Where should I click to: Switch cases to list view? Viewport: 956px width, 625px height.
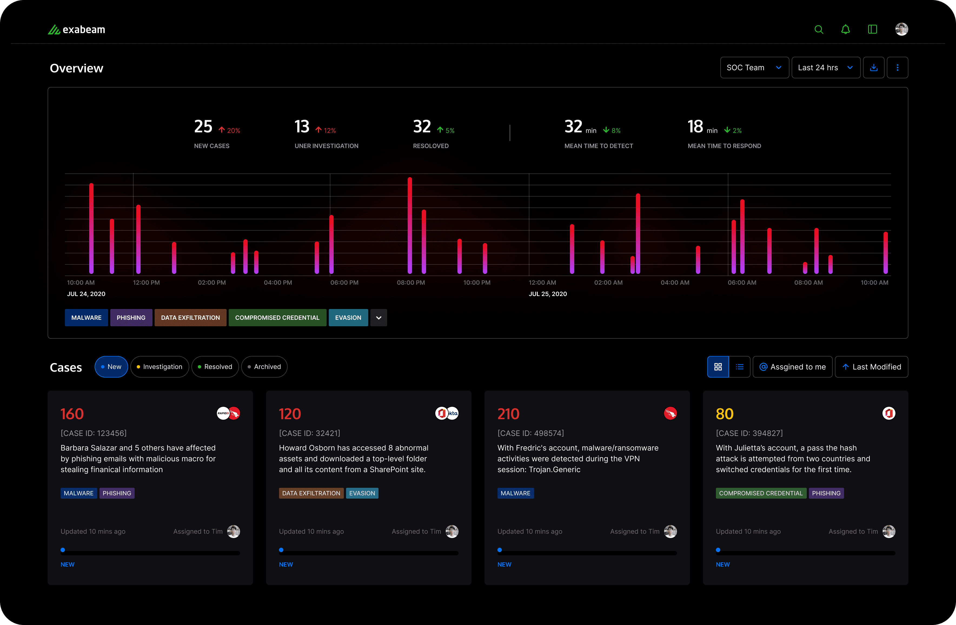pyautogui.click(x=739, y=367)
